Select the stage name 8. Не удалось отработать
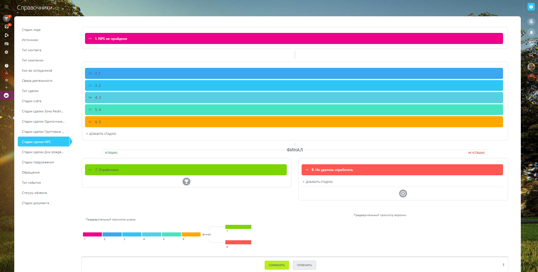This screenshot has height=272, width=538. pos(332,170)
